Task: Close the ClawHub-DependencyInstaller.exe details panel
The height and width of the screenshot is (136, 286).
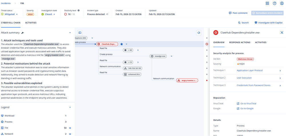Action: tap(282, 33)
